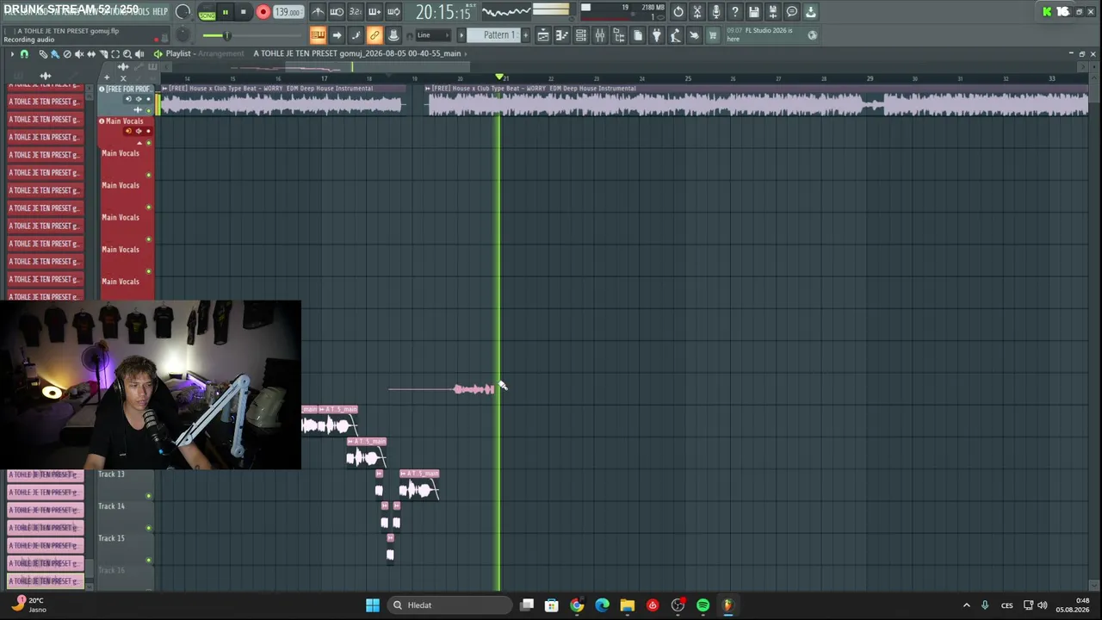Viewport: 1102px width, 620px height.
Task: Stop playback with the stop button
Action: pos(244,12)
